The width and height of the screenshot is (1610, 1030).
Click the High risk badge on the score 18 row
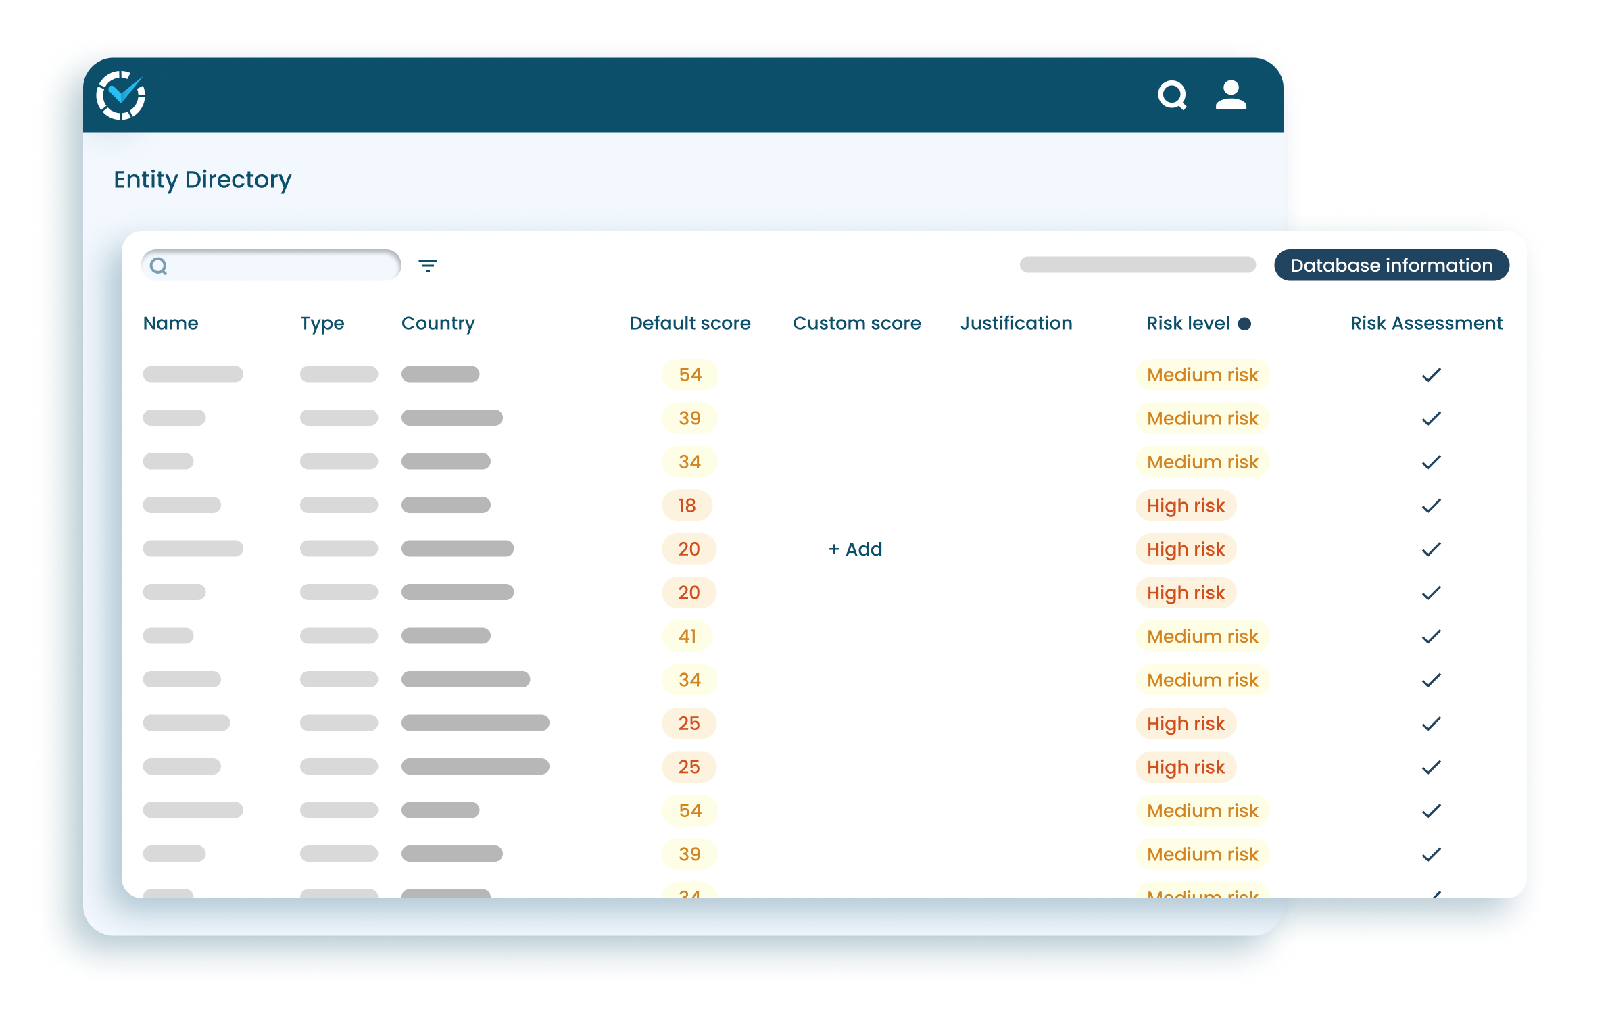[1186, 505]
